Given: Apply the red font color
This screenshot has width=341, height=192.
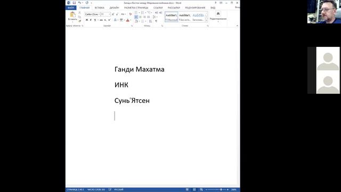Looking at the screenshot, I should click(128, 20).
